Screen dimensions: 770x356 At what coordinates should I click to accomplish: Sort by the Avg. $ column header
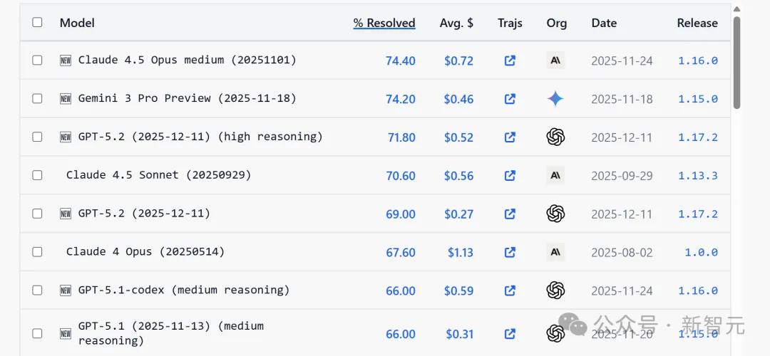pos(456,23)
